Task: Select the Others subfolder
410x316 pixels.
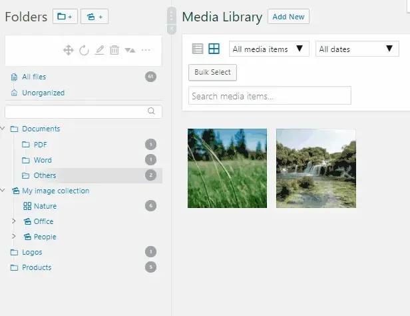Action: click(45, 175)
